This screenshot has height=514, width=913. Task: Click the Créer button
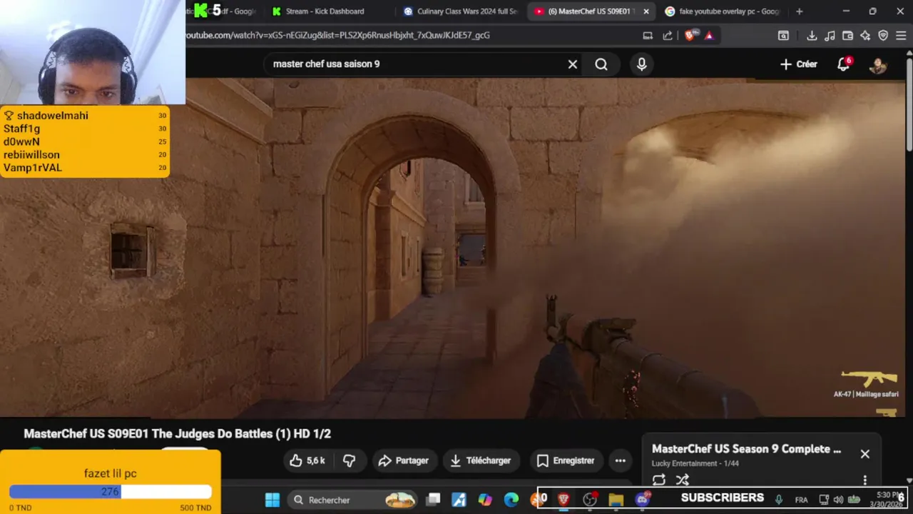[x=799, y=64]
